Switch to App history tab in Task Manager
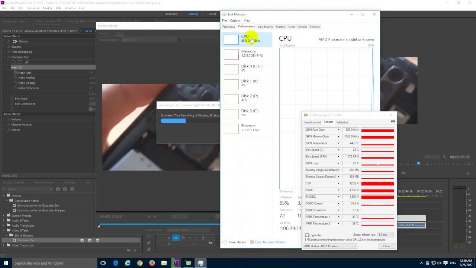Viewport: 476px width, 268px height. click(x=265, y=27)
